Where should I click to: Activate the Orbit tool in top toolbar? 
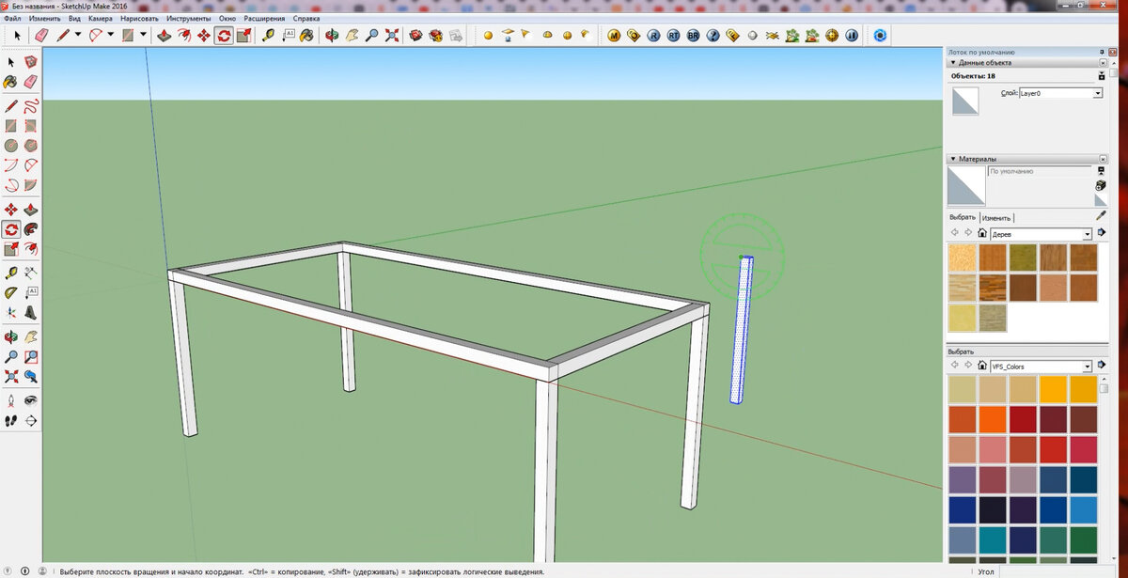pos(331,35)
